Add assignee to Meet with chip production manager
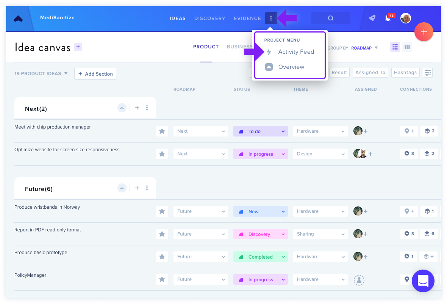The height and width of the screenshot is (304, 447). [x=366, y=131]
